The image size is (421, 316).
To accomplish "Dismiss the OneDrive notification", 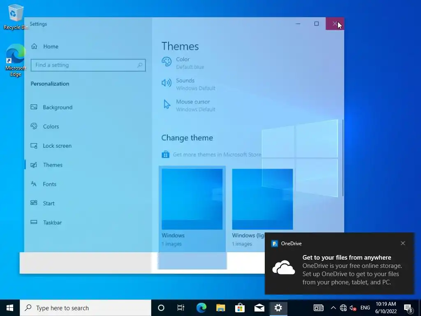I will coord(403,243).
